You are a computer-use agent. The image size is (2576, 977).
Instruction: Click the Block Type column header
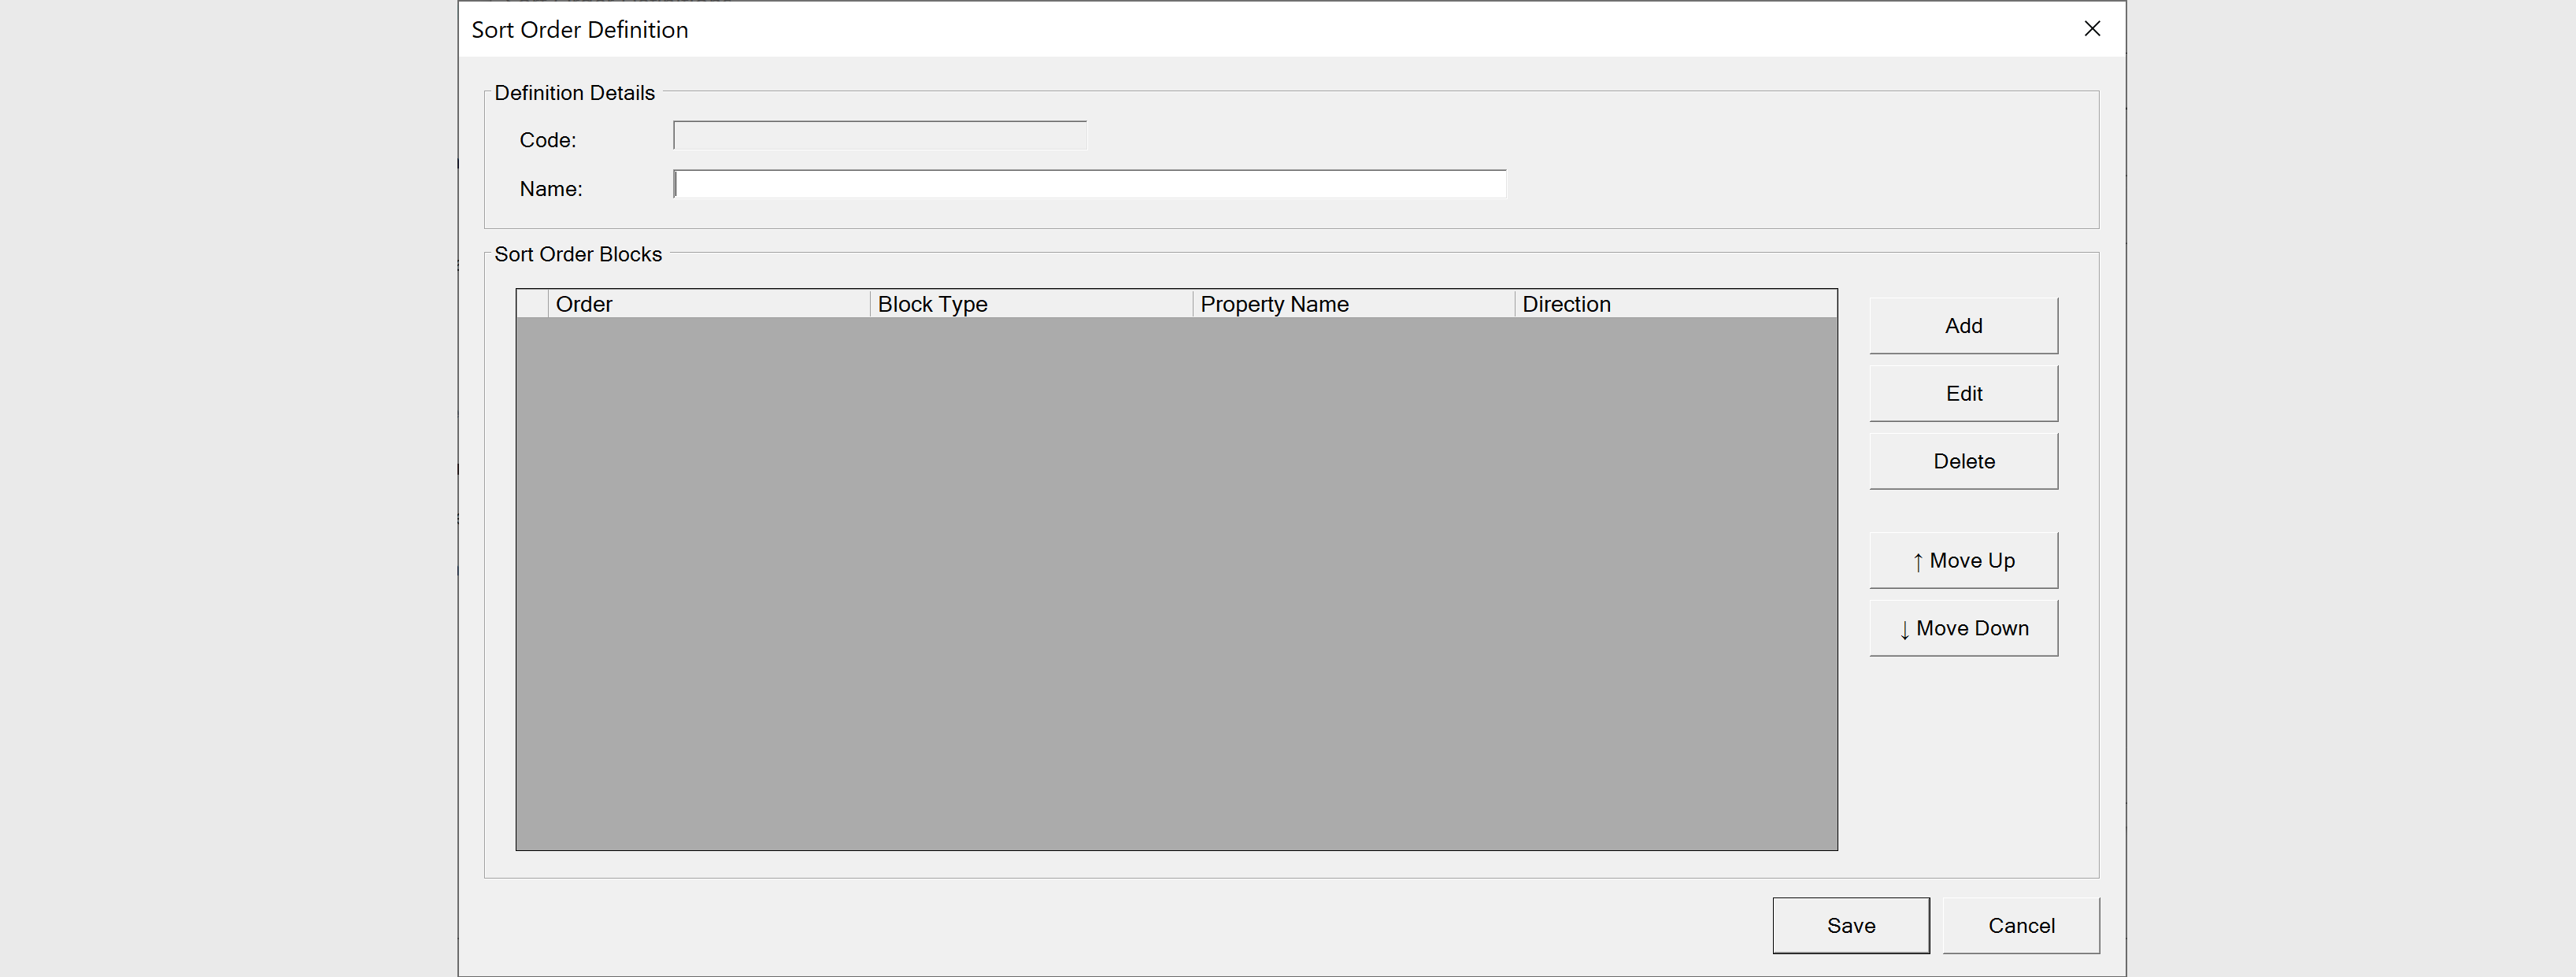point(1030,303)
